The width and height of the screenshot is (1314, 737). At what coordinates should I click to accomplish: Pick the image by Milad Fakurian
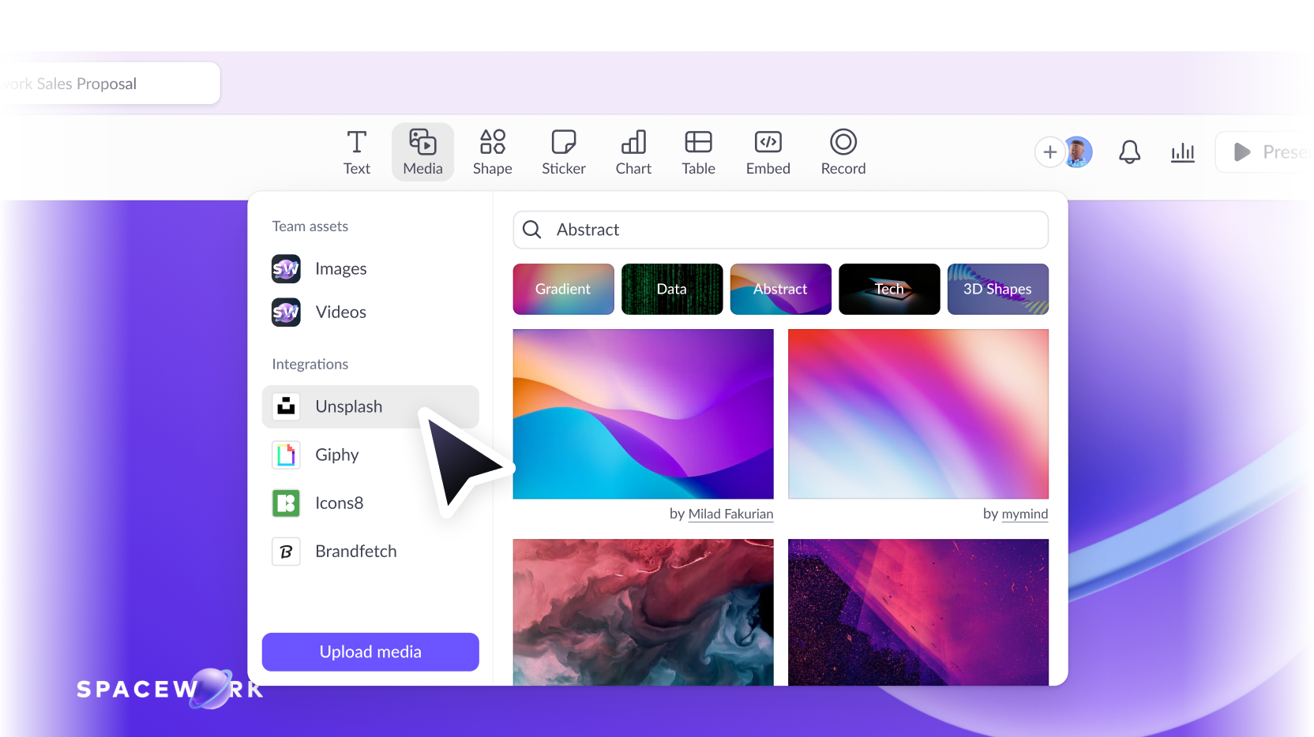[x=643, y=414]
